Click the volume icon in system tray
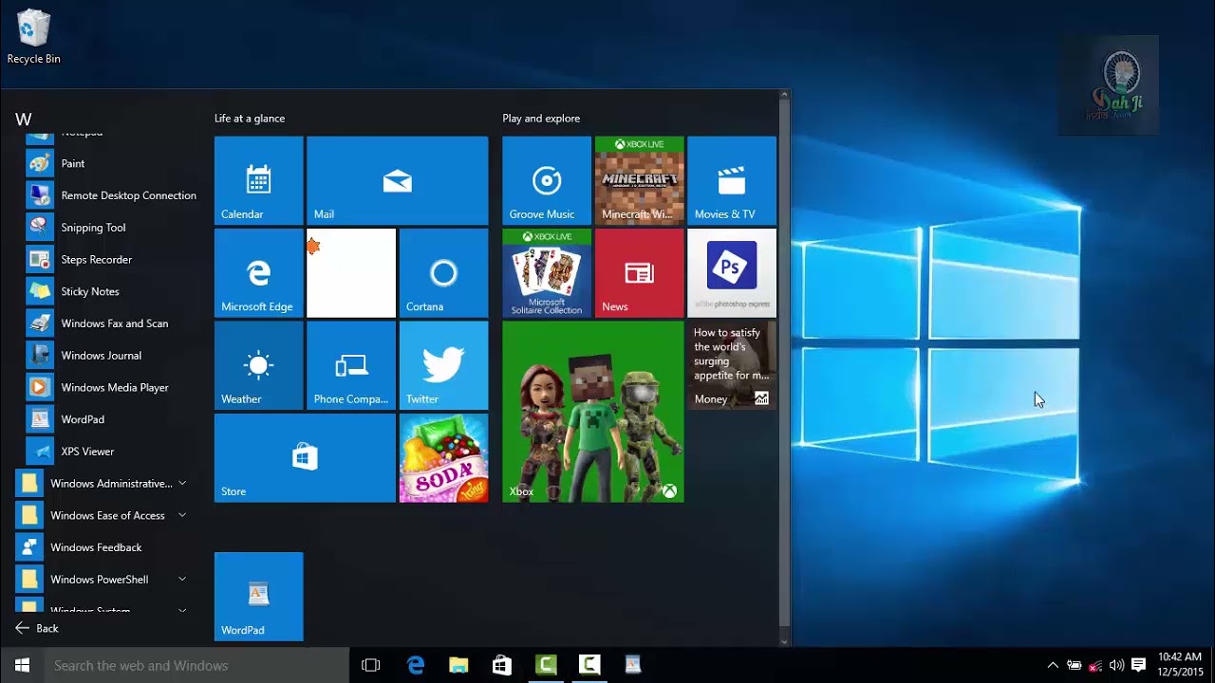The height and width of the screenshot is (683, 1215). [x=1116, y=665]
